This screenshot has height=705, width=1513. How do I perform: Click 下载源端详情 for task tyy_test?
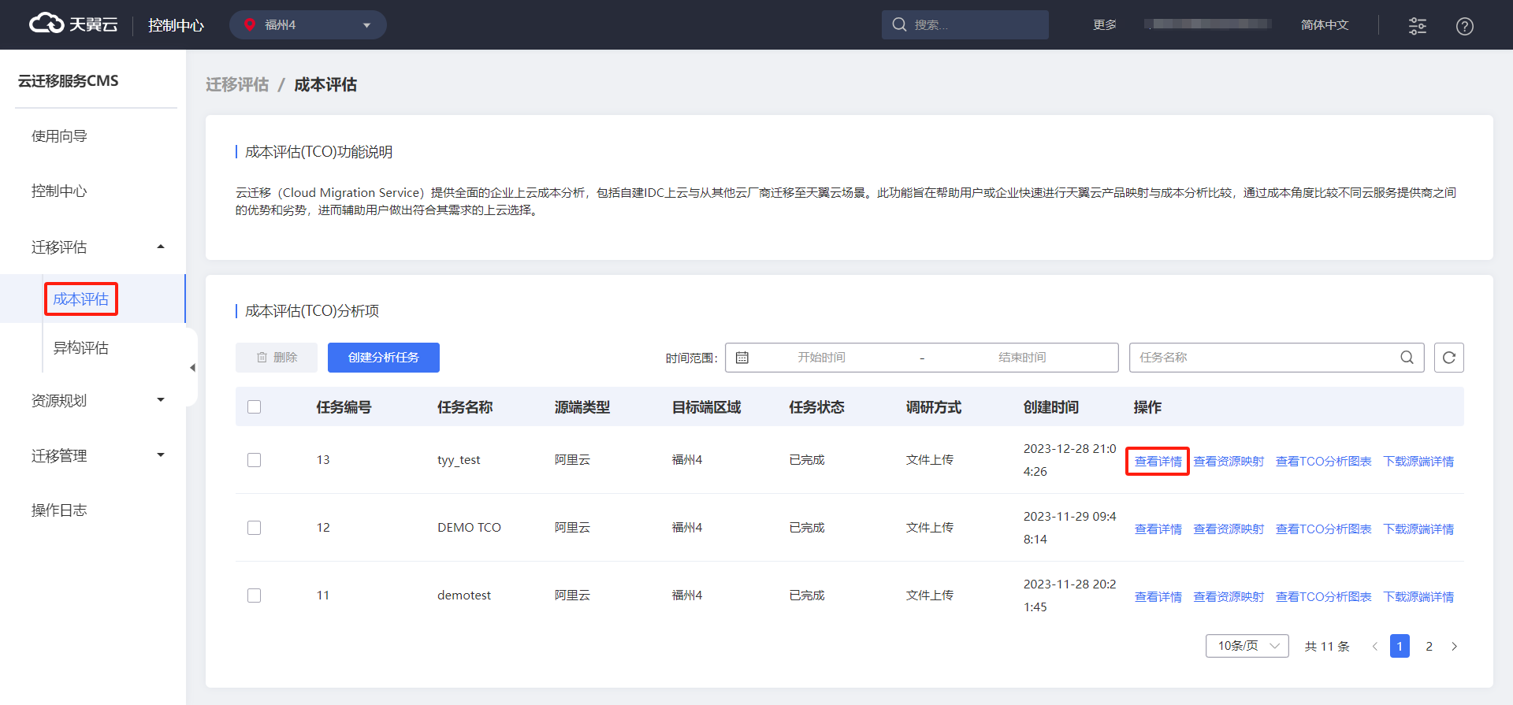tap(1418, 462)
